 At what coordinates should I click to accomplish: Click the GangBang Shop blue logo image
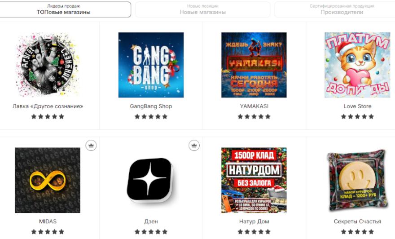pos(151,65)
